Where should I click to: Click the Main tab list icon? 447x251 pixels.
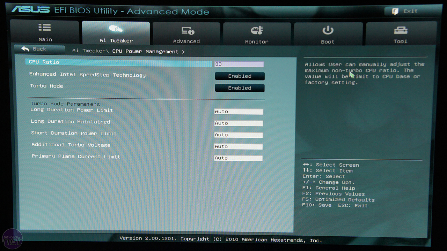coord(45,28)
